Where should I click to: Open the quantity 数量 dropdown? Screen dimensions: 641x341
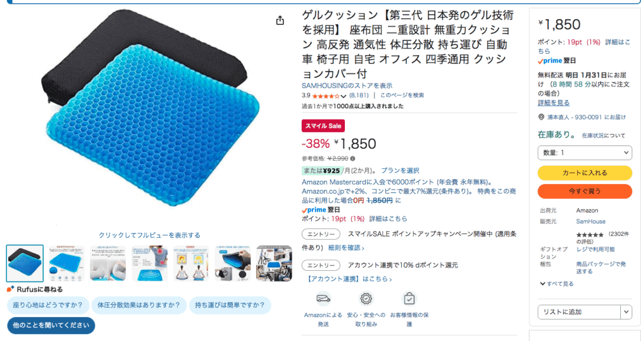point(585,153)
